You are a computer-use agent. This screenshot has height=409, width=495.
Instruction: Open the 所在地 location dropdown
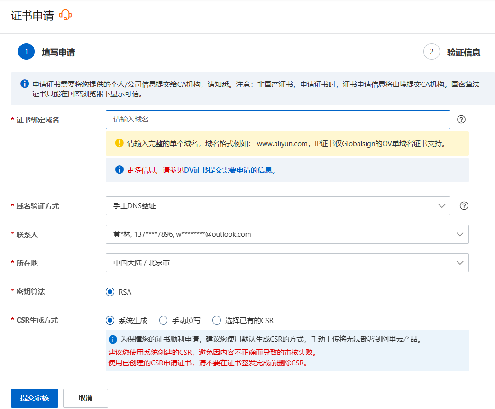coord(287,263)
